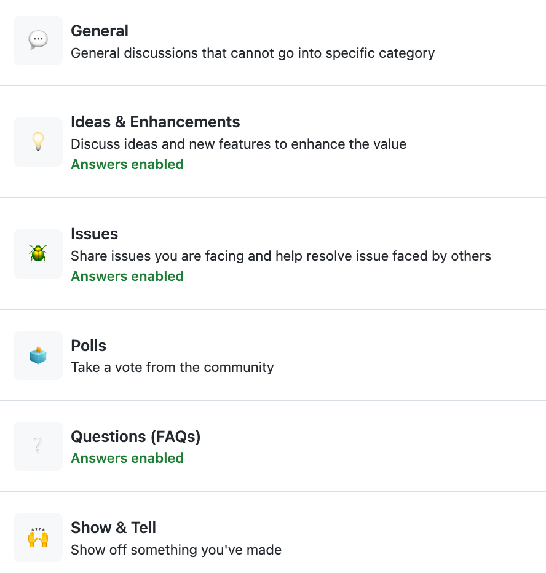546x573 pixels.
Task: Click the Issues green beetle icon
Action: 38,254
